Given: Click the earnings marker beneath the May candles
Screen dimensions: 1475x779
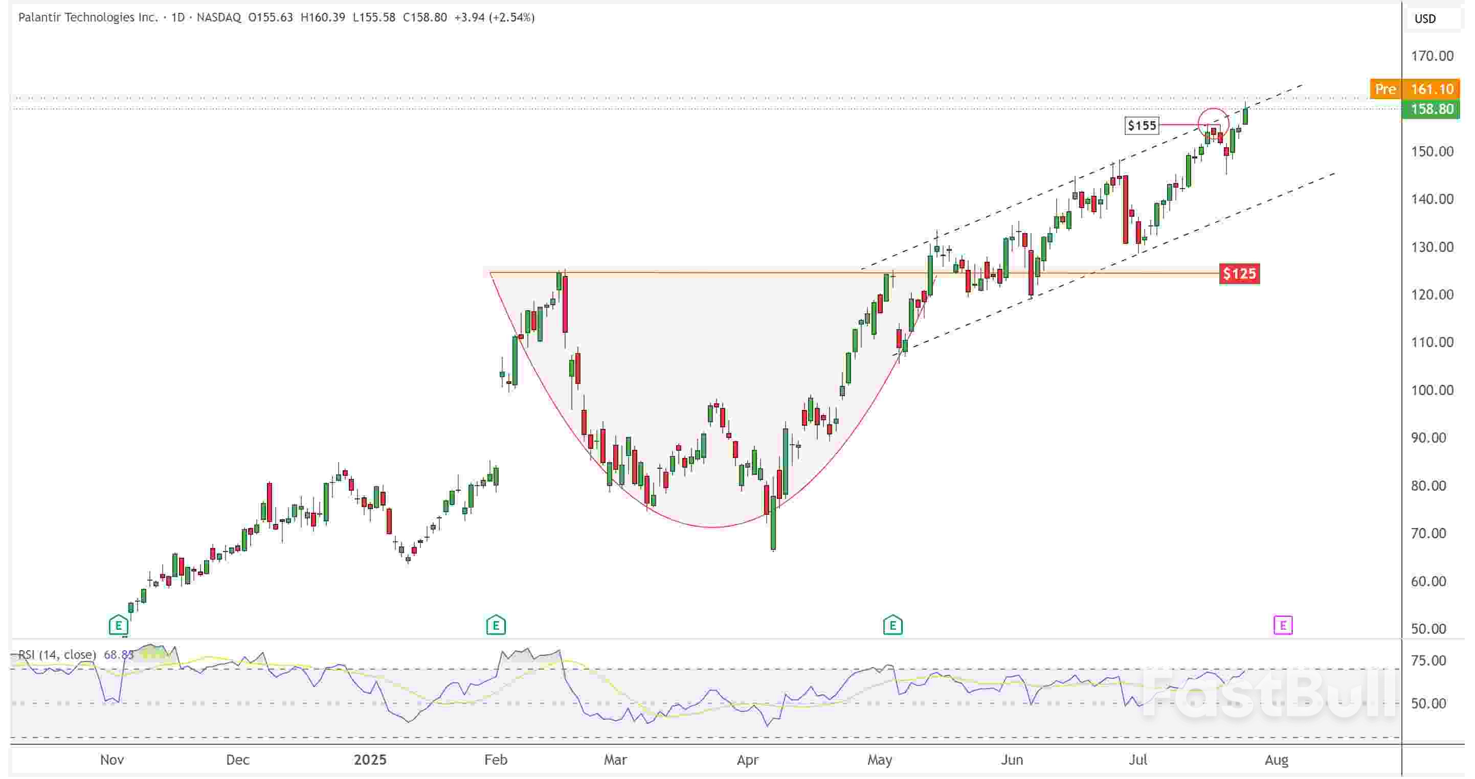Looking at the screenshot, I should tap(892, 626).
